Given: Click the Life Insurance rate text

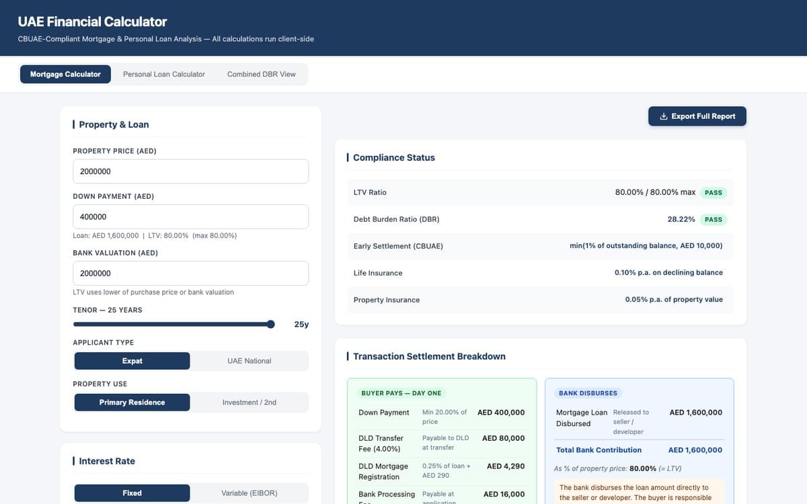Looking at the screenshot, I should tap(668, 273).
